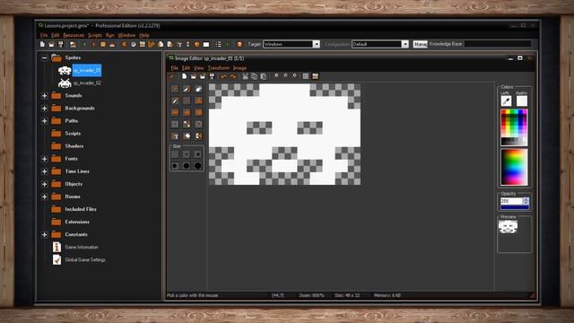Expand the Fonts folder

coord(44,159)
